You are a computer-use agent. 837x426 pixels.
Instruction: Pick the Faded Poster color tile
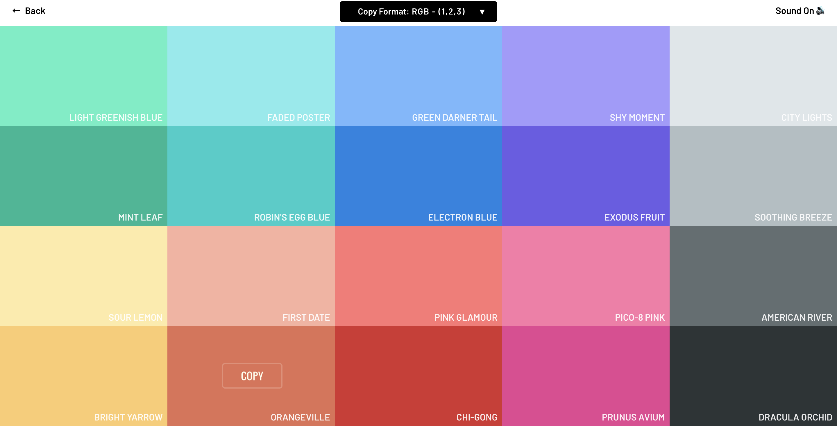[x=251, y=76]
